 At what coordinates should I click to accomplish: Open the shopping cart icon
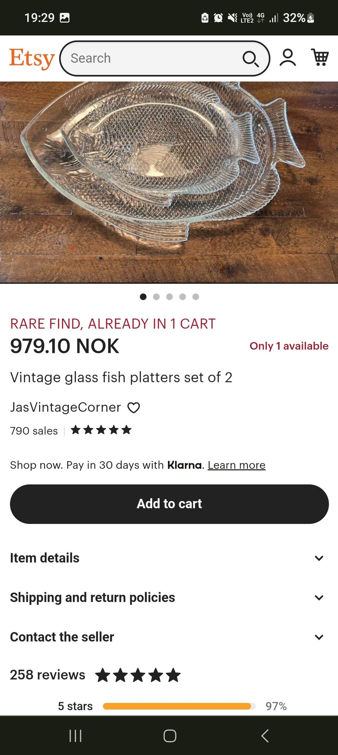(x=320, y=58)
